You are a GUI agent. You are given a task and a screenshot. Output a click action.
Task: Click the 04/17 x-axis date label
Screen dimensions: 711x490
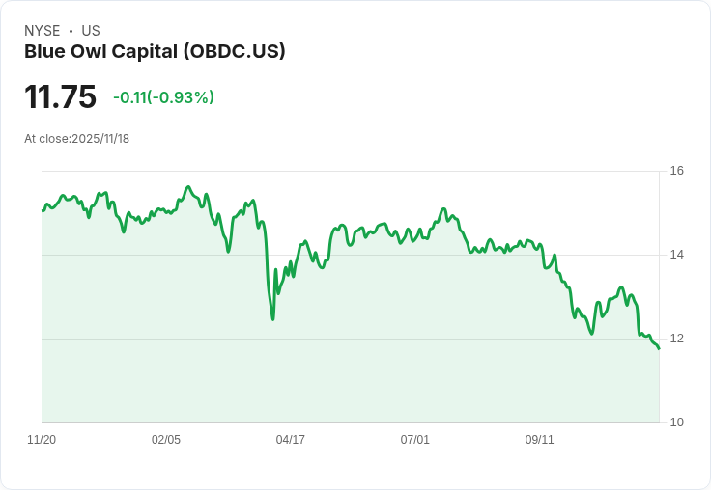pos(290,440)
